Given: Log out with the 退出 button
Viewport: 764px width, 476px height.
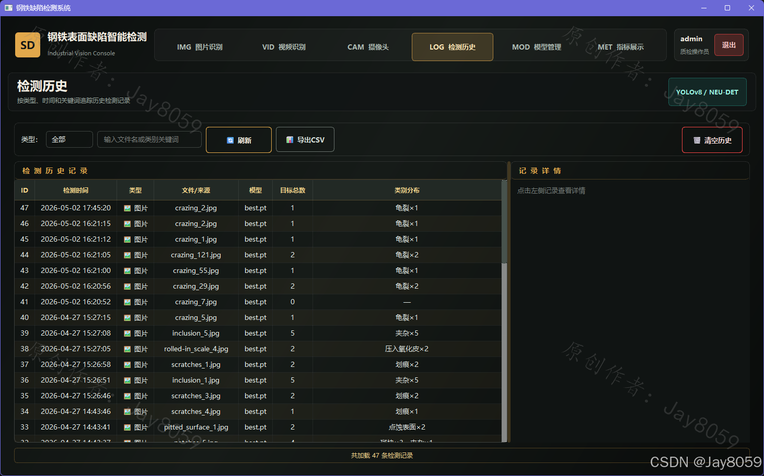Looking at the screenshot, I should pyautogui.click(x=729, y=45).
